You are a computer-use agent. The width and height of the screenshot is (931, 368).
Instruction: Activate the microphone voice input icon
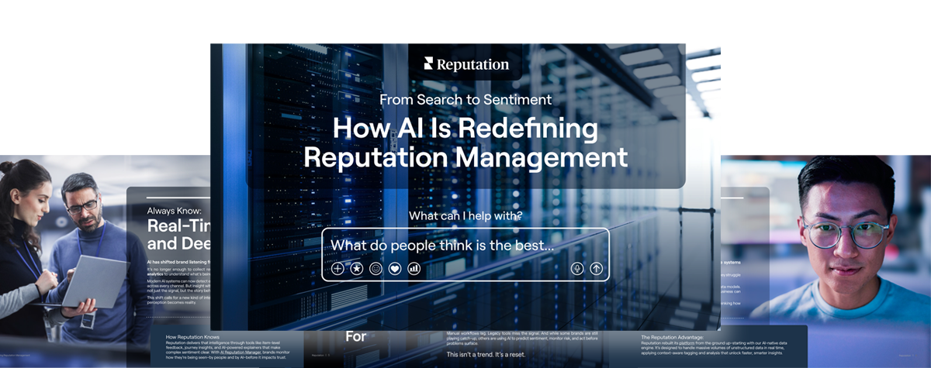[576, 269]
